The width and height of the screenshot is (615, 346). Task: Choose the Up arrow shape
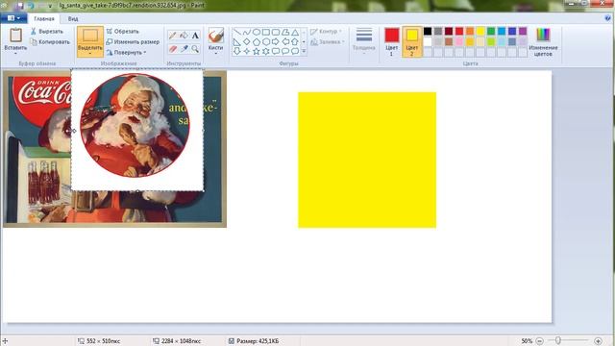pos(295,41)
